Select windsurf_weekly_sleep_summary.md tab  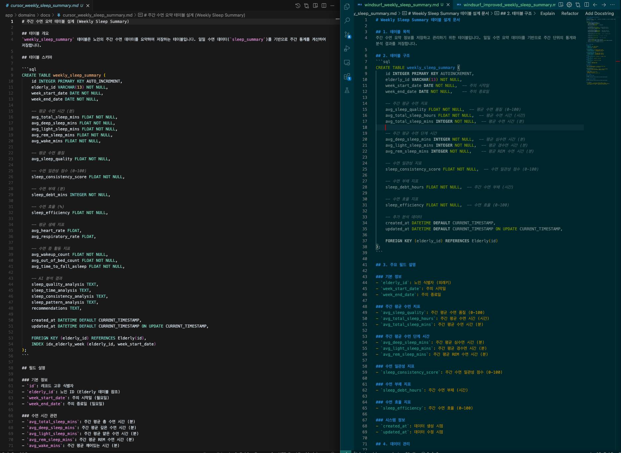pyautogui.click(x=401, y=5)
